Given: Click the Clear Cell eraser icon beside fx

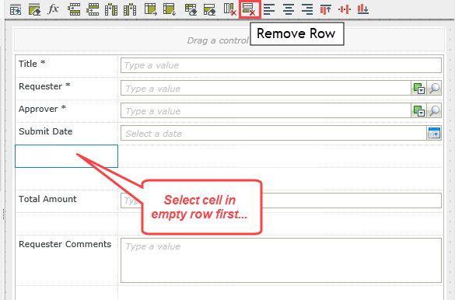Looking at the screenshot, I should tap(34, 9).
